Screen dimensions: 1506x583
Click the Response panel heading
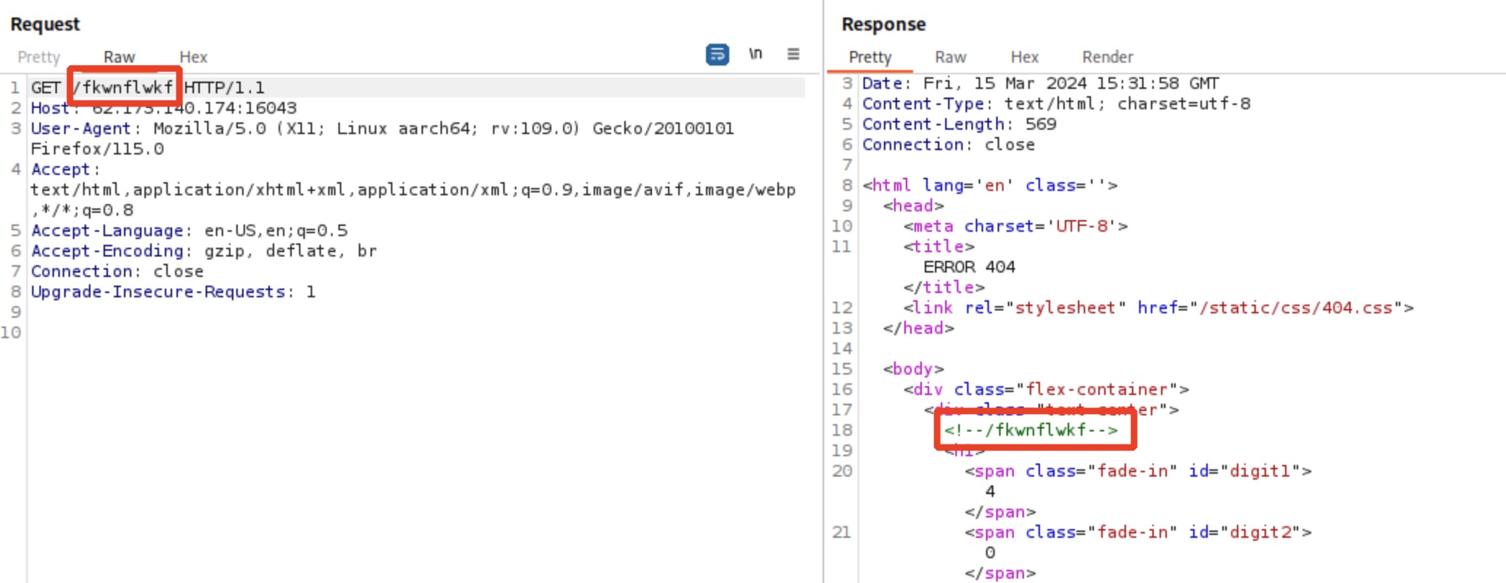click(x=883, y=24)
